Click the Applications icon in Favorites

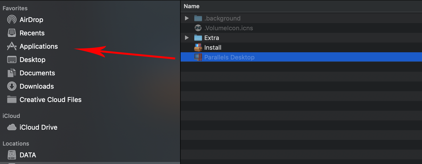tap(12, 46)
